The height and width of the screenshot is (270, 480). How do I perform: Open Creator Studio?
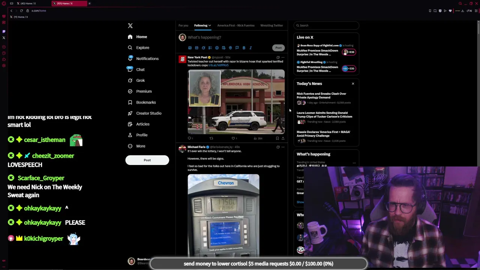point(144,113)
